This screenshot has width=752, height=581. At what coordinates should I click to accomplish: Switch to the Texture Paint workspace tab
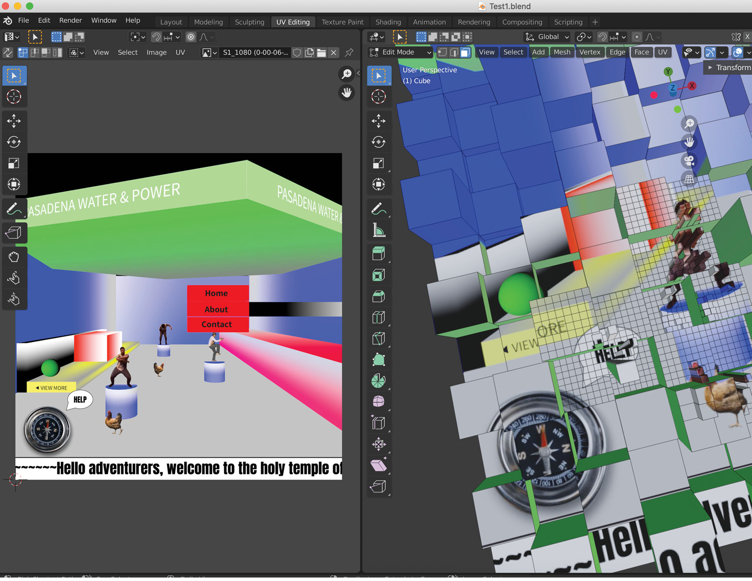[342, 22]
